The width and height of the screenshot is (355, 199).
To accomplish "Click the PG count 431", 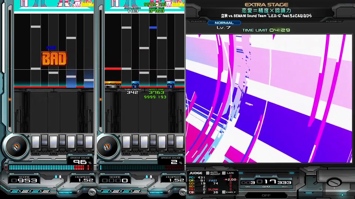I will [201, 178].
